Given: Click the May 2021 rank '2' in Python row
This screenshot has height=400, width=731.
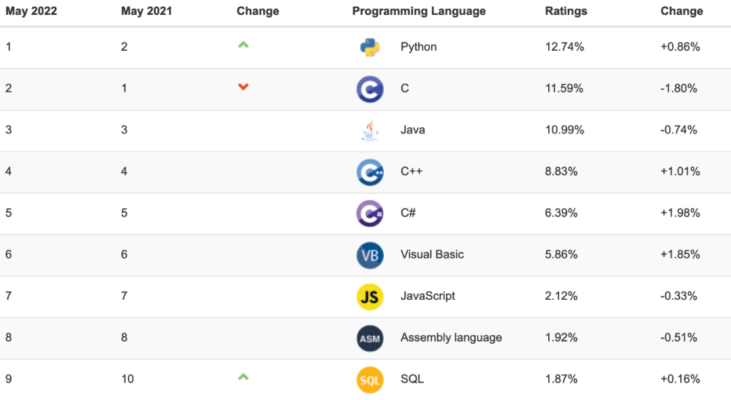Looking at the screenshot, I should coord(124,47).
